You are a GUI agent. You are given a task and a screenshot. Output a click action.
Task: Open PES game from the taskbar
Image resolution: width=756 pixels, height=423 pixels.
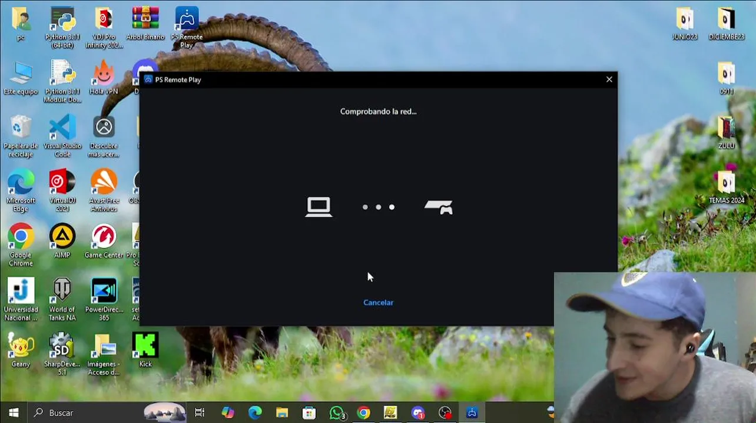(390, 412)
